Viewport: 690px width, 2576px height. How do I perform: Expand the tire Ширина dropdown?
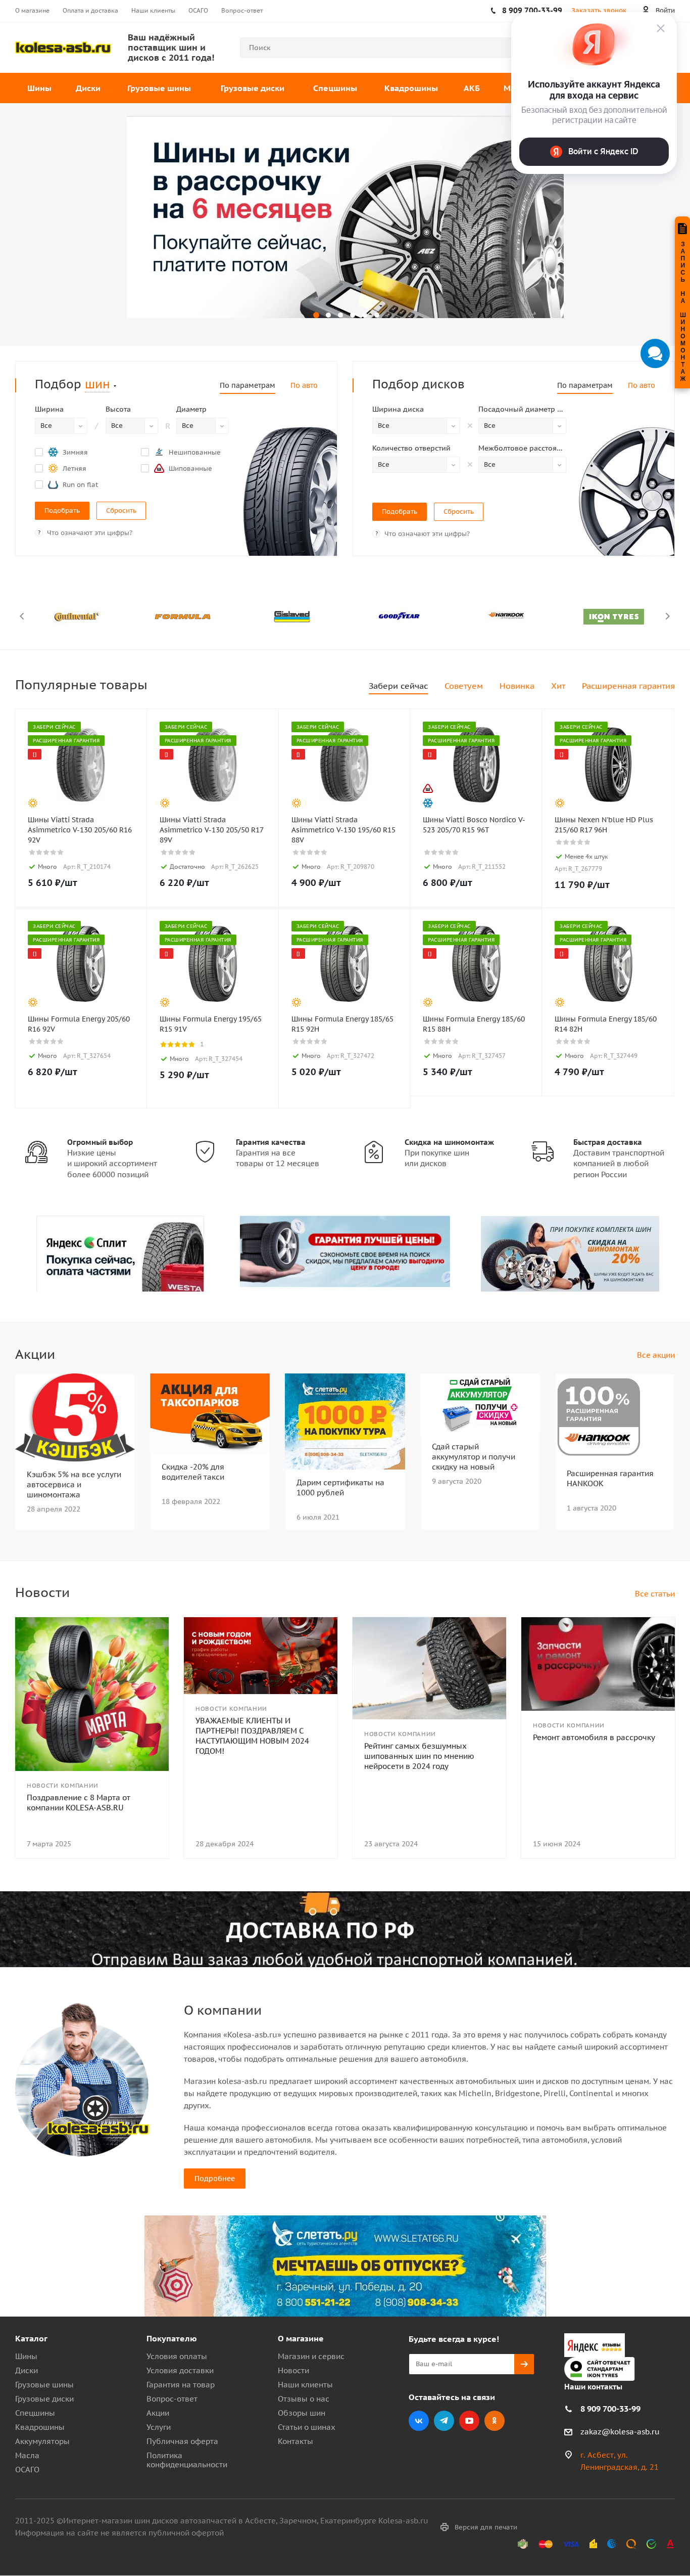(61, 426)
